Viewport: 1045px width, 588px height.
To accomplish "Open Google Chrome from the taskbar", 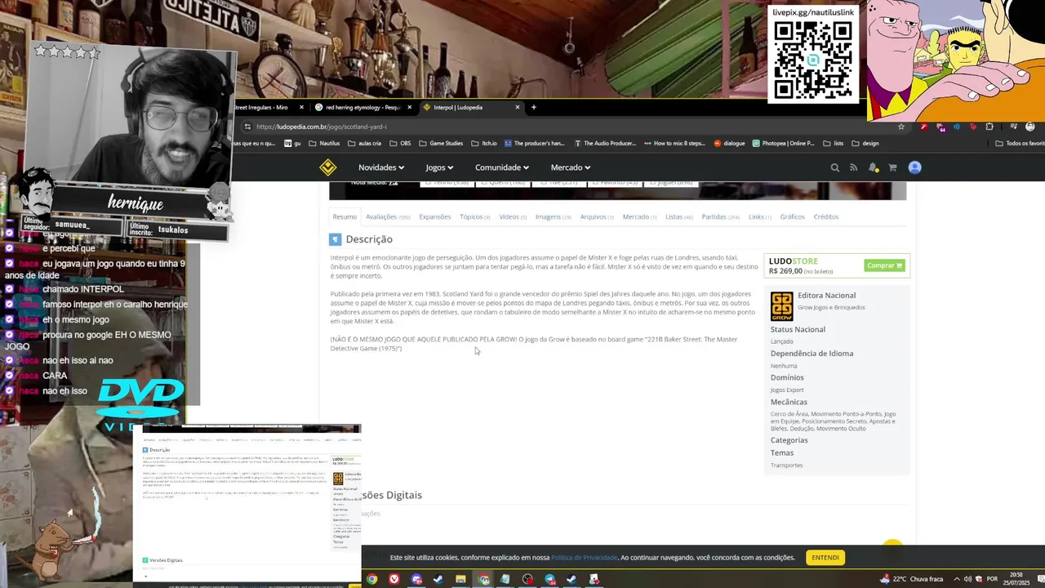I will pos(372,580).
